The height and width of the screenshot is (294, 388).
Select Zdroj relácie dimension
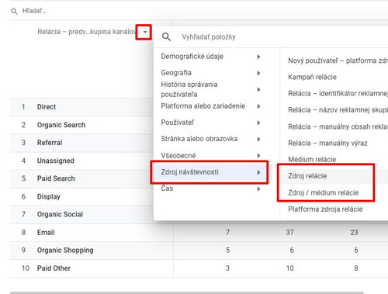tap(307, 176)
